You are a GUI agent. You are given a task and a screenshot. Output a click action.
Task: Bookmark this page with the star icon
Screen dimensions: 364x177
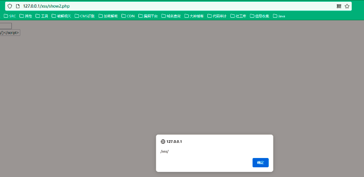click(347, 6)
